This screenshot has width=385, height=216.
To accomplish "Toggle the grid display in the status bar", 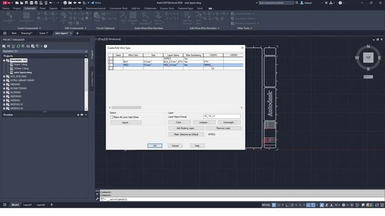I will pos(274,205).
